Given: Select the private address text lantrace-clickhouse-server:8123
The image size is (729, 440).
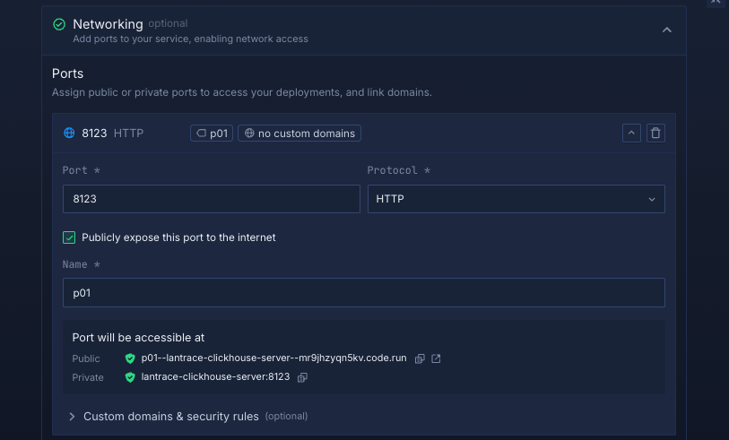Looking at the screenshot, I should tap(215, 377).
